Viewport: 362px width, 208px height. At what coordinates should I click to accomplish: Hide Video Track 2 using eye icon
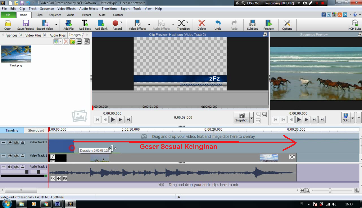click(x=10, y=142)
